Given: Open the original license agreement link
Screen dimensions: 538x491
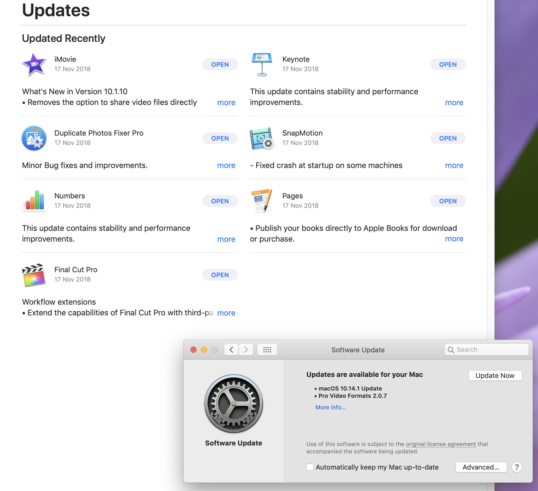Looking at the screenshot, I should coord(440,444).
